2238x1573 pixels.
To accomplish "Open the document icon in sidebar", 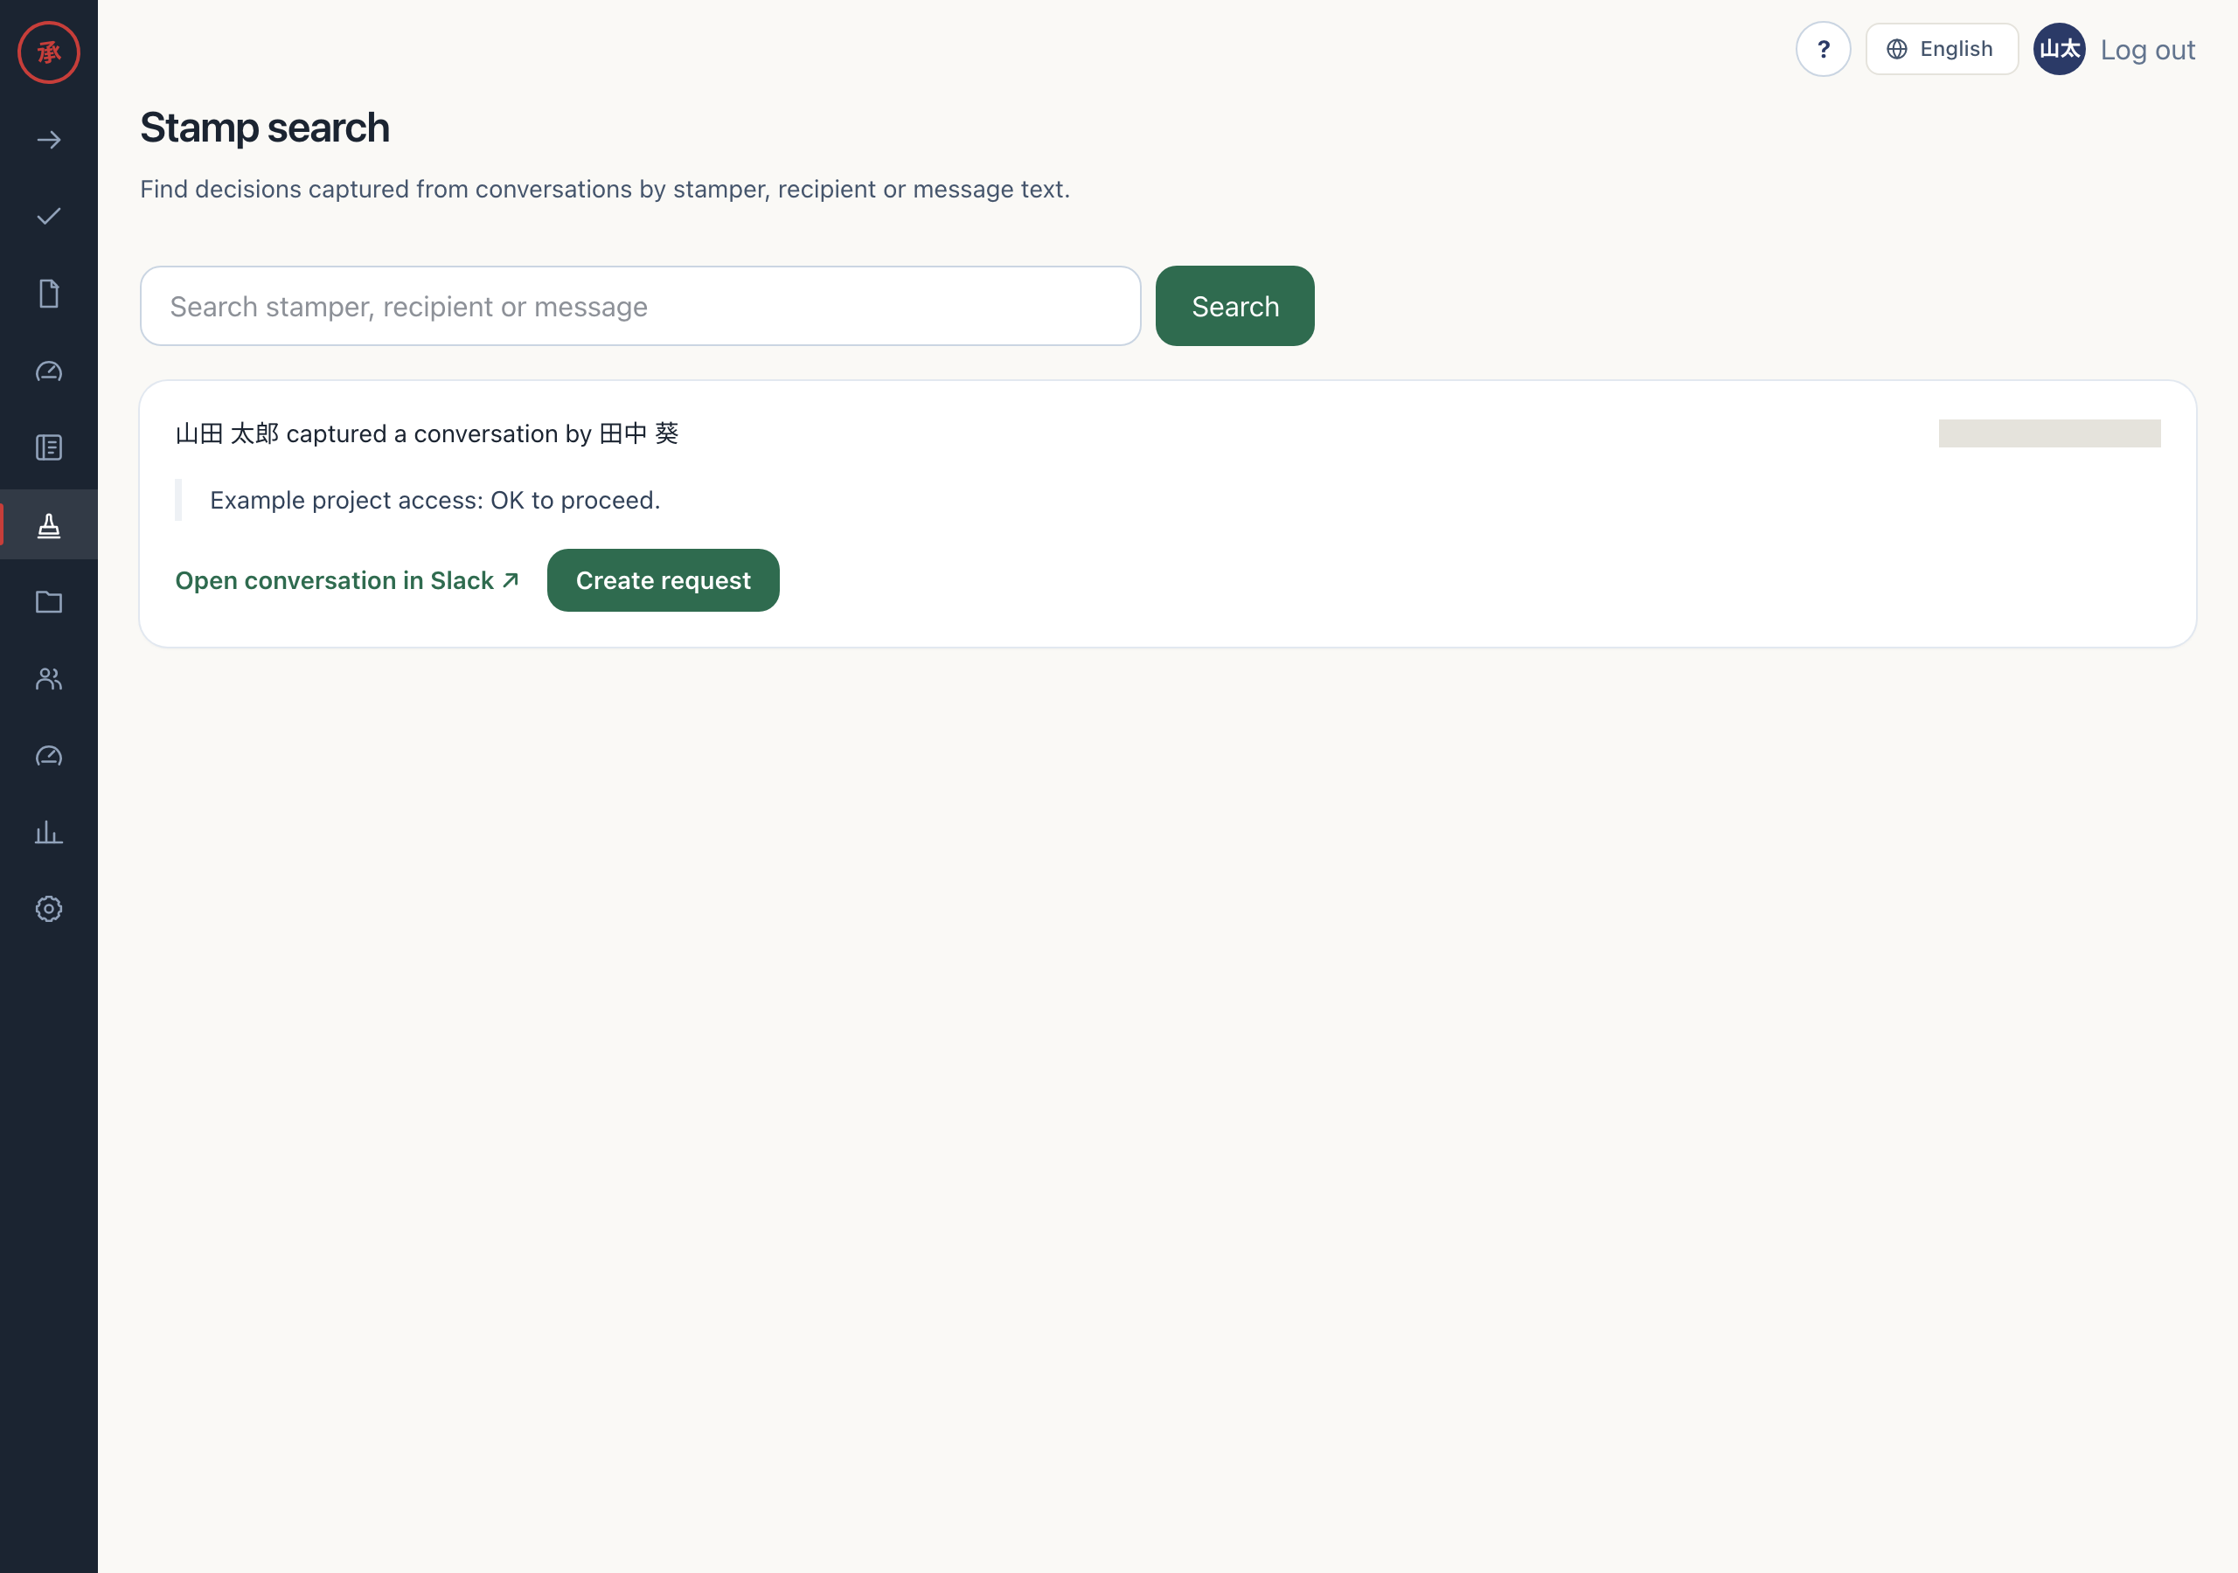I will pyautogui.click(x=49, y=294).
